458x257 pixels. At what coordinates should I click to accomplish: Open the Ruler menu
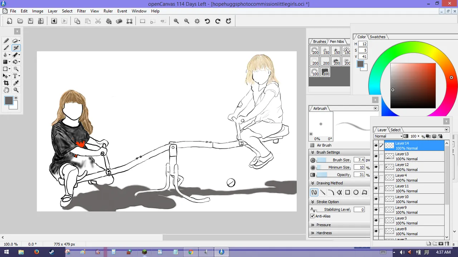(108, 11)
